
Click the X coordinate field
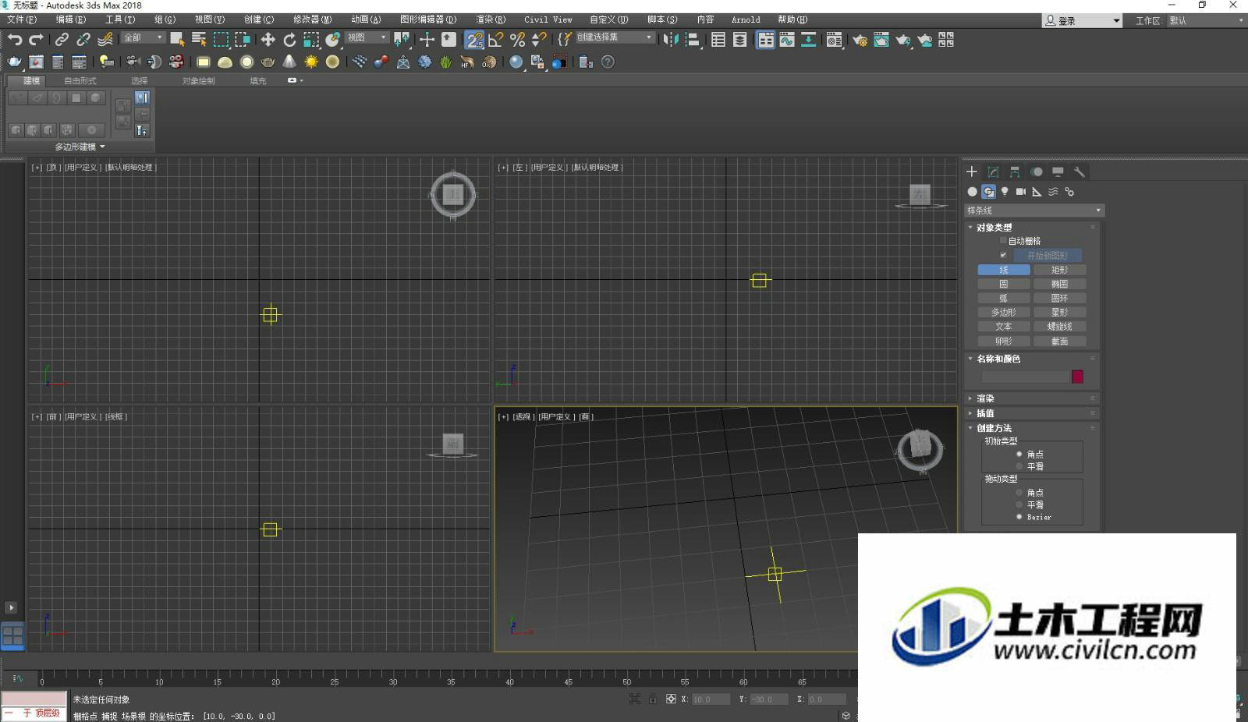click(x=710, y=699)
